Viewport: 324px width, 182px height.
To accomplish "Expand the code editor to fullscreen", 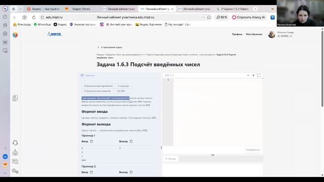I will [259, 75].
